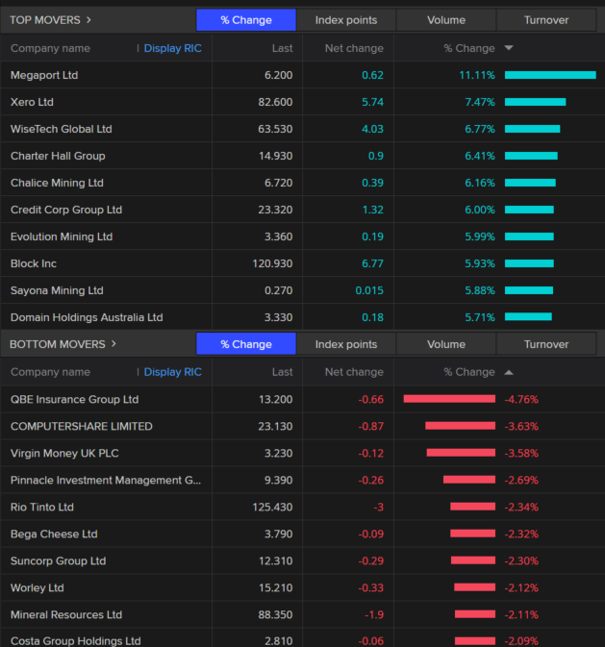Click Display RIC link in Top Movers
The width and height of the screenshot is (605, 647).
click(x=172, y=48)
